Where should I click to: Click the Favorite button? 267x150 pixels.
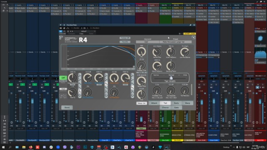click(x=125, y=42)
